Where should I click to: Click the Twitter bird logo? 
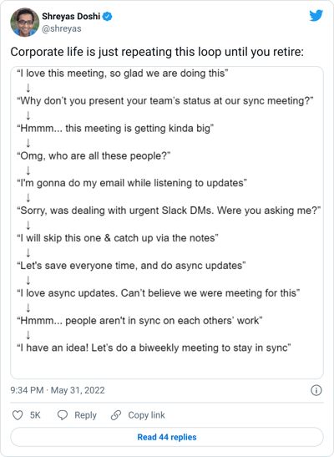tap(316, 15)
